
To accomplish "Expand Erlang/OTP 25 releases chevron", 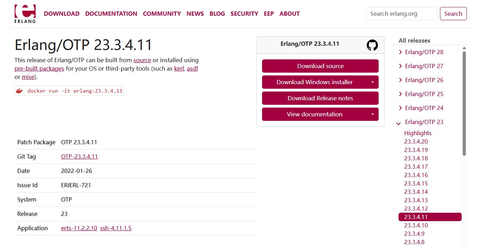I will pos(400,94).
